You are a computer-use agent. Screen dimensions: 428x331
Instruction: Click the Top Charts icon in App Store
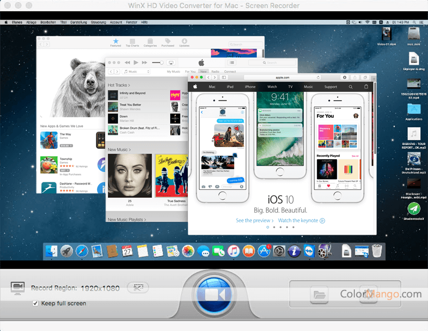[132, 43]
